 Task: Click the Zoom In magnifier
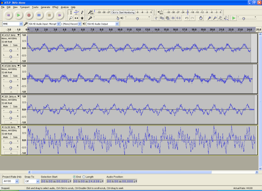click(x=209, y=18)
